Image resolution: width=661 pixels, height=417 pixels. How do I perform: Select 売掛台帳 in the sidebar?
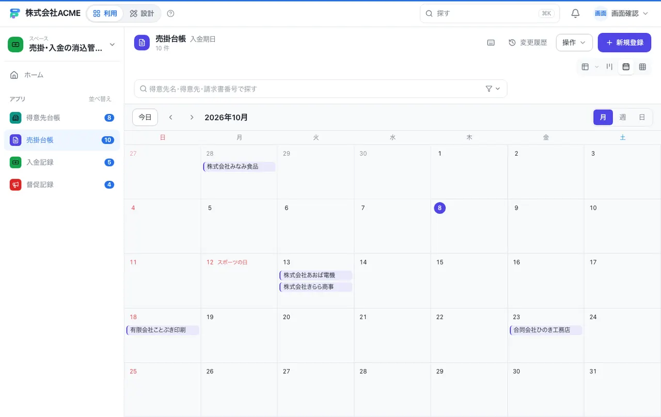pyautogui.click(x=62, y=140)
